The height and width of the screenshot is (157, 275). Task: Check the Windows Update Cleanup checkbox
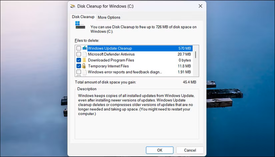pyautogui.click(x=79, y=48)
